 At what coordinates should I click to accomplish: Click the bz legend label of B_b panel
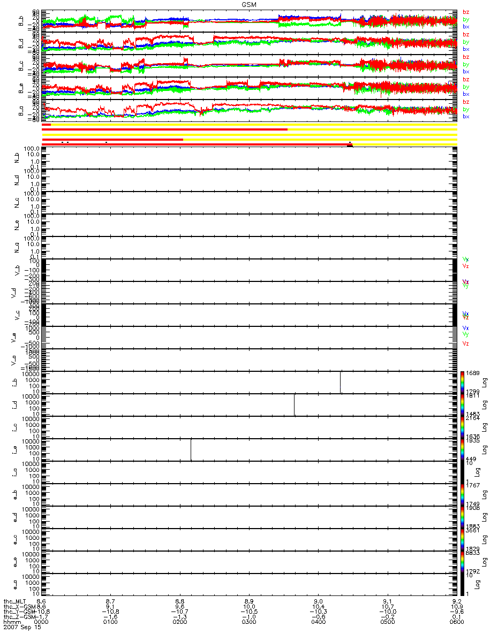click(x=466, y=12)
